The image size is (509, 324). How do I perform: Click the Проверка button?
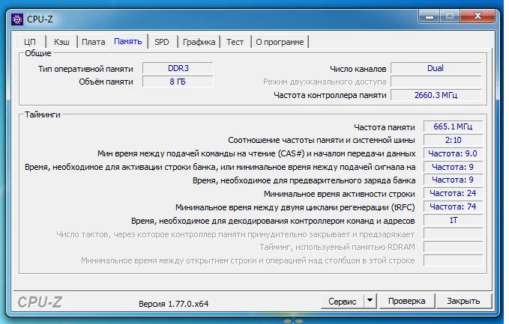406,302
